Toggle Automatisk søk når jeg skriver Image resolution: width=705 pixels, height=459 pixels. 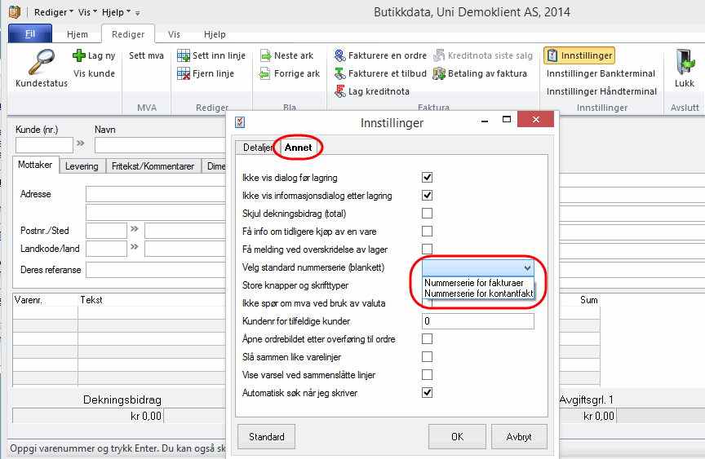click(x=427, y=392)
